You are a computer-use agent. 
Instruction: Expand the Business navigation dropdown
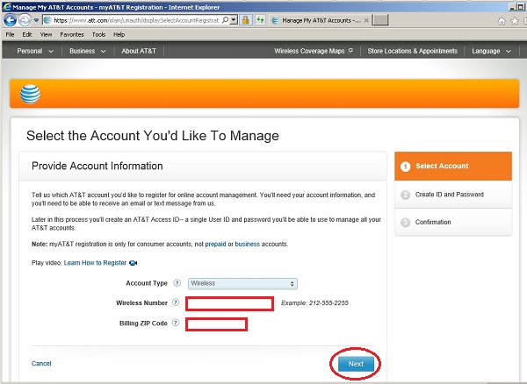coord(87,51)
